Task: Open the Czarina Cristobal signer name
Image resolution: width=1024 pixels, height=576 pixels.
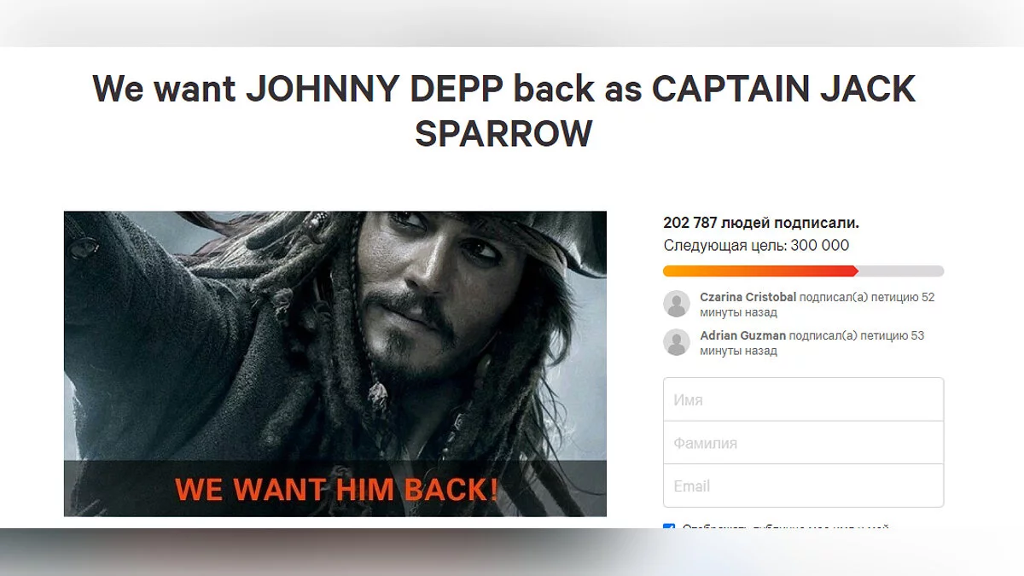Action: point(748,297)
